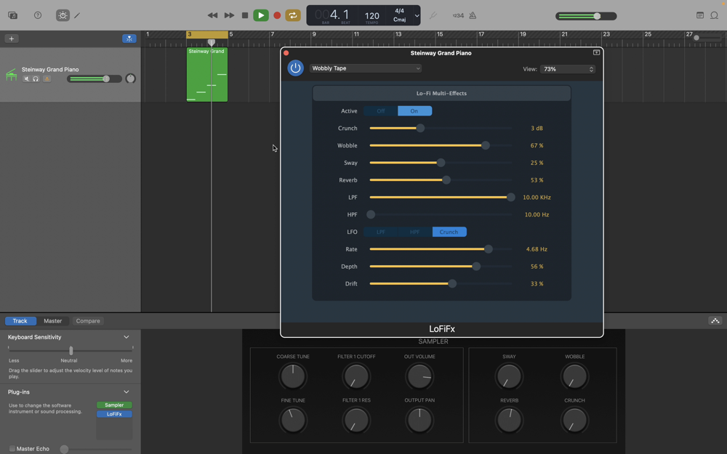This screenshot has height=454, width=727.
Task: Switch to the Master tab
Action: (53, 321)
